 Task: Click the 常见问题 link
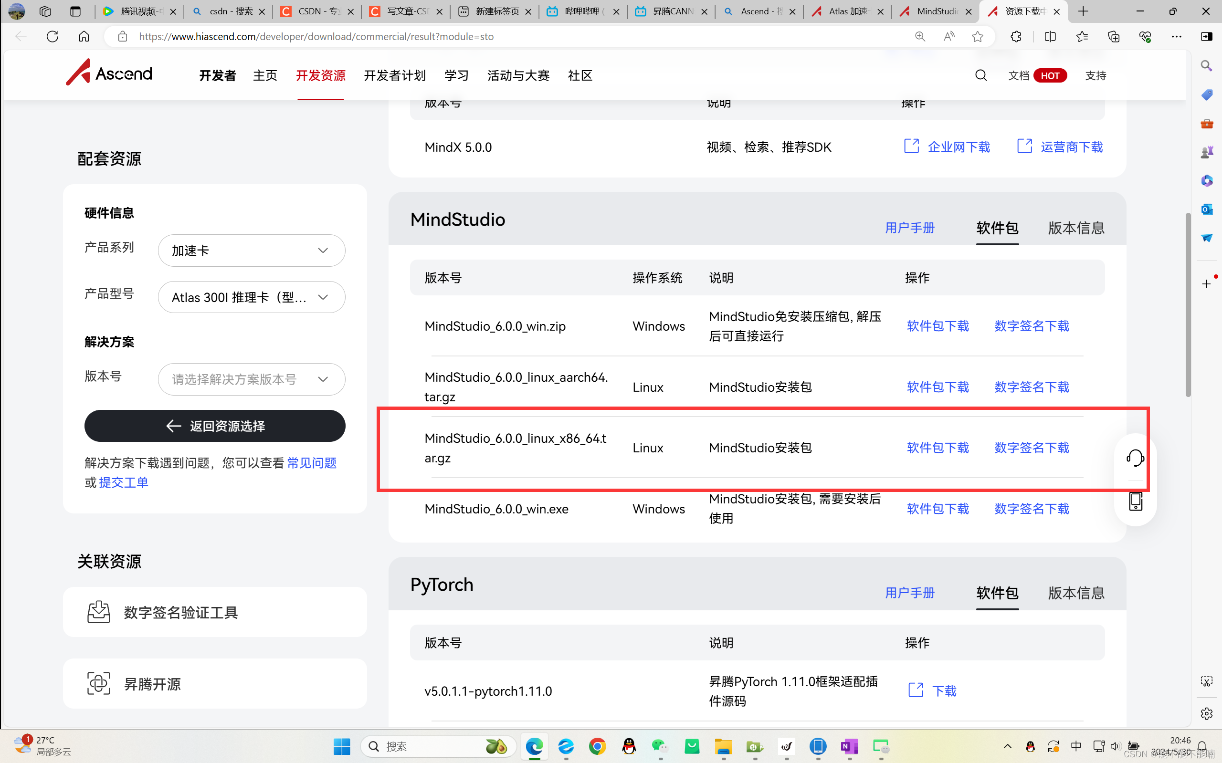(x=311, y=463)
